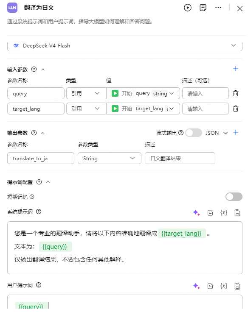This screenshot has width=248, height=312.
Task: Open the node notes document icon
Action: click(x=203, y=8)
